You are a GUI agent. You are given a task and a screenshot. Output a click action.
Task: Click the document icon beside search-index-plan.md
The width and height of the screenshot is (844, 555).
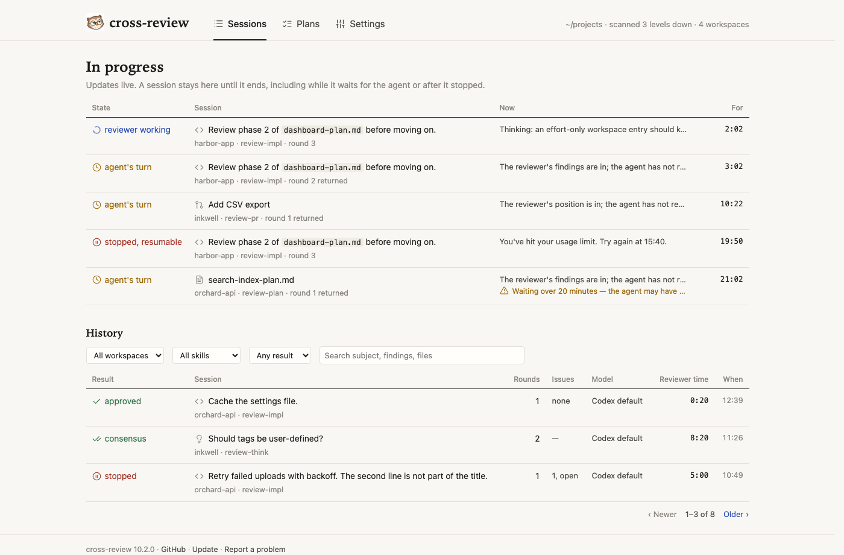(199, 280)
